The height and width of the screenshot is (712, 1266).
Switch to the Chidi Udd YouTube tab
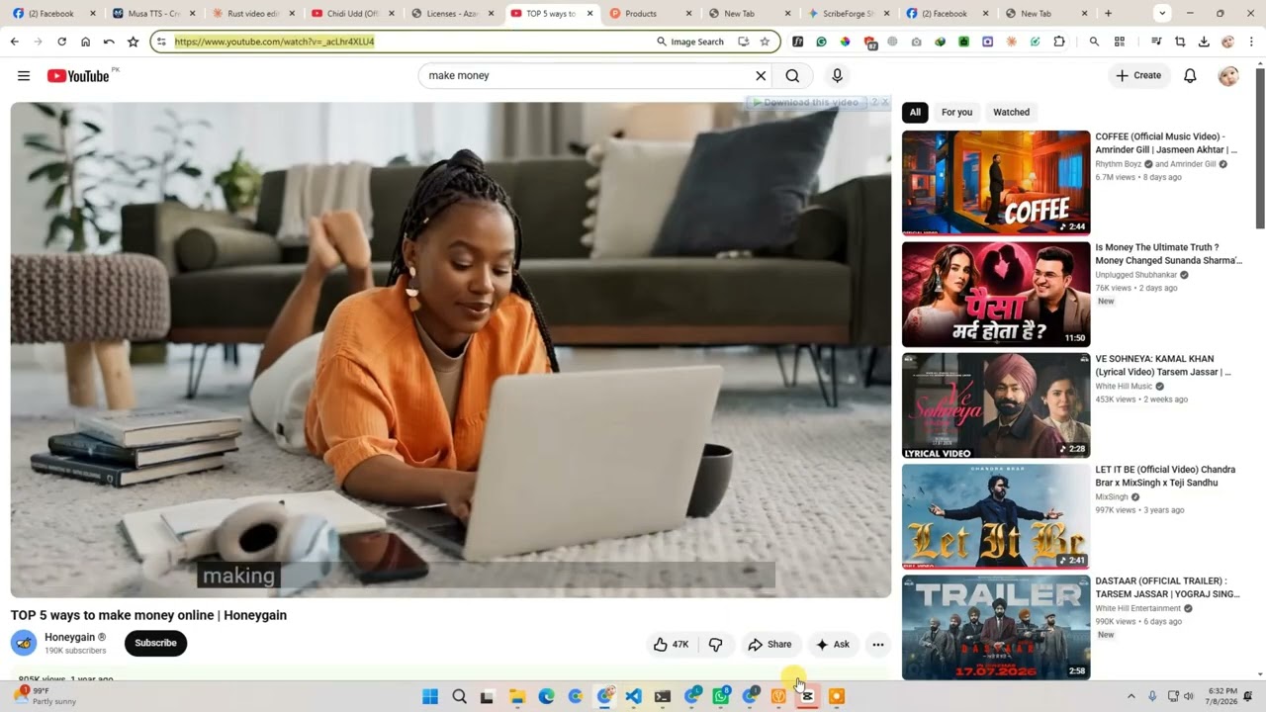[x=352, y=14]
